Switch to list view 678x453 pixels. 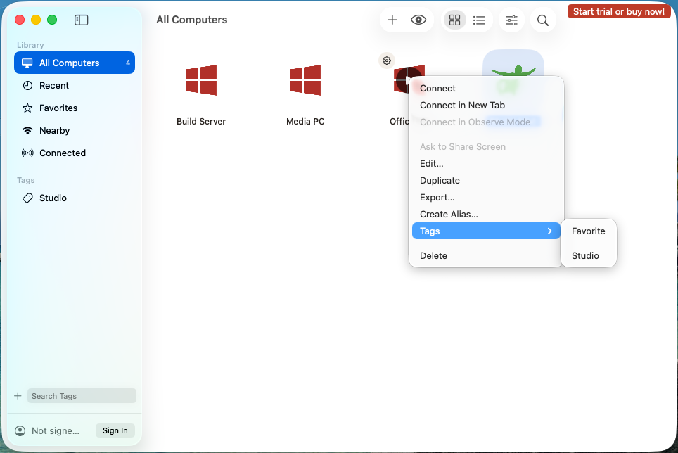[x=479, y=20]
